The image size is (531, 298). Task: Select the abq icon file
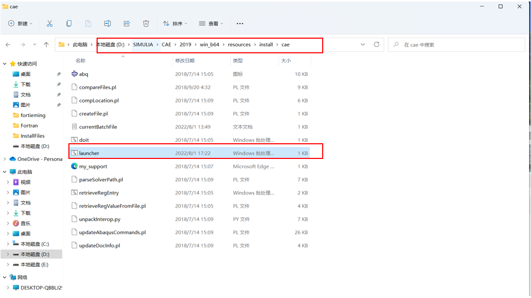coord(75,74)
